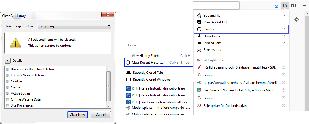Click the gear settings icon
The image size is (309, 124).
(x=296, y=19)
